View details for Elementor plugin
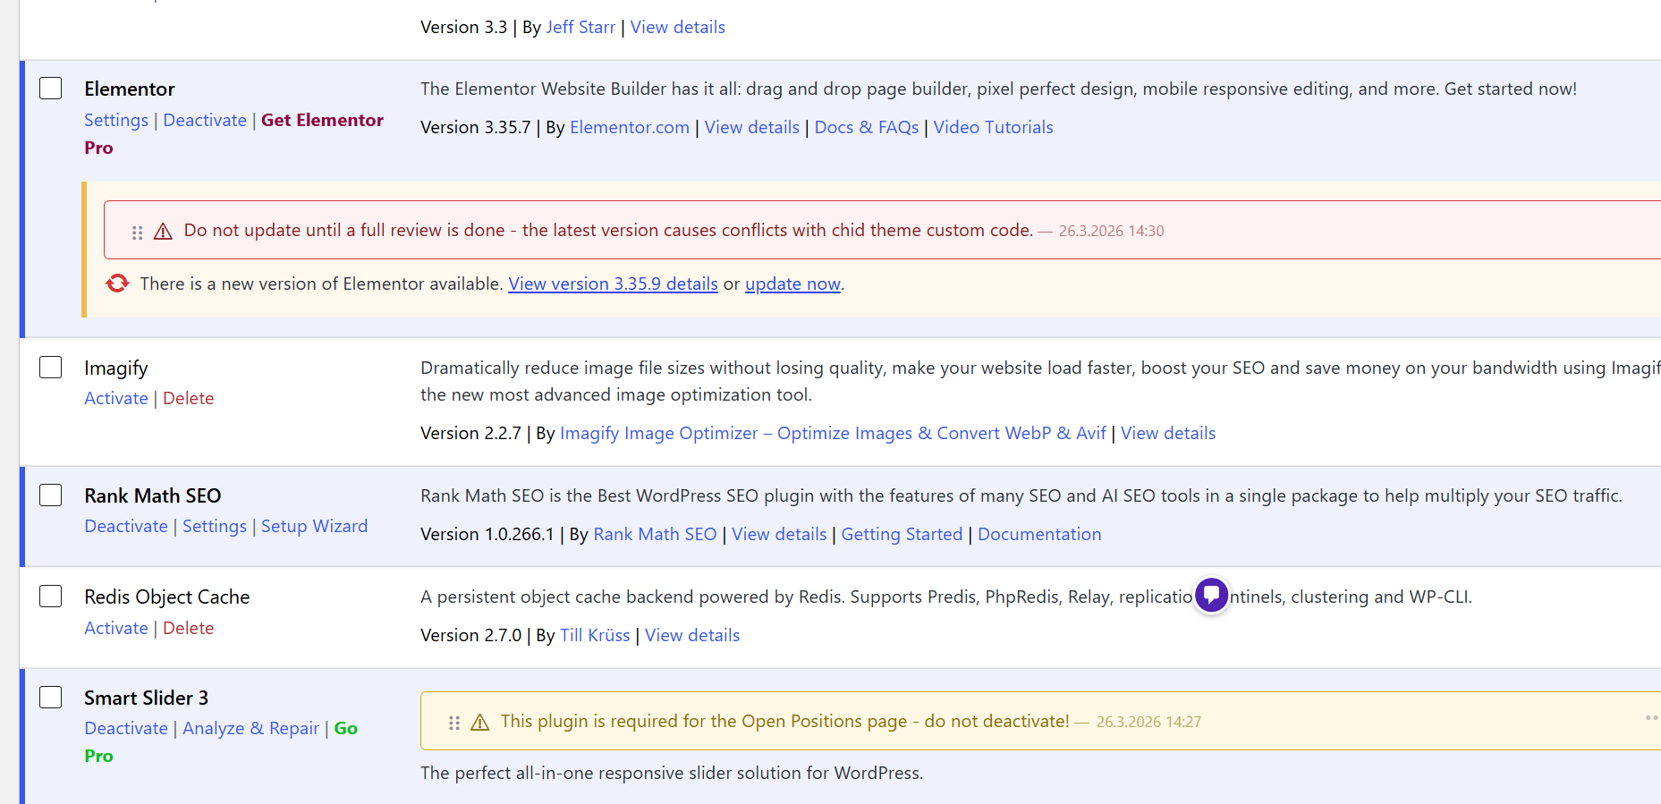The image size is (1661, 804). point(752,127)
